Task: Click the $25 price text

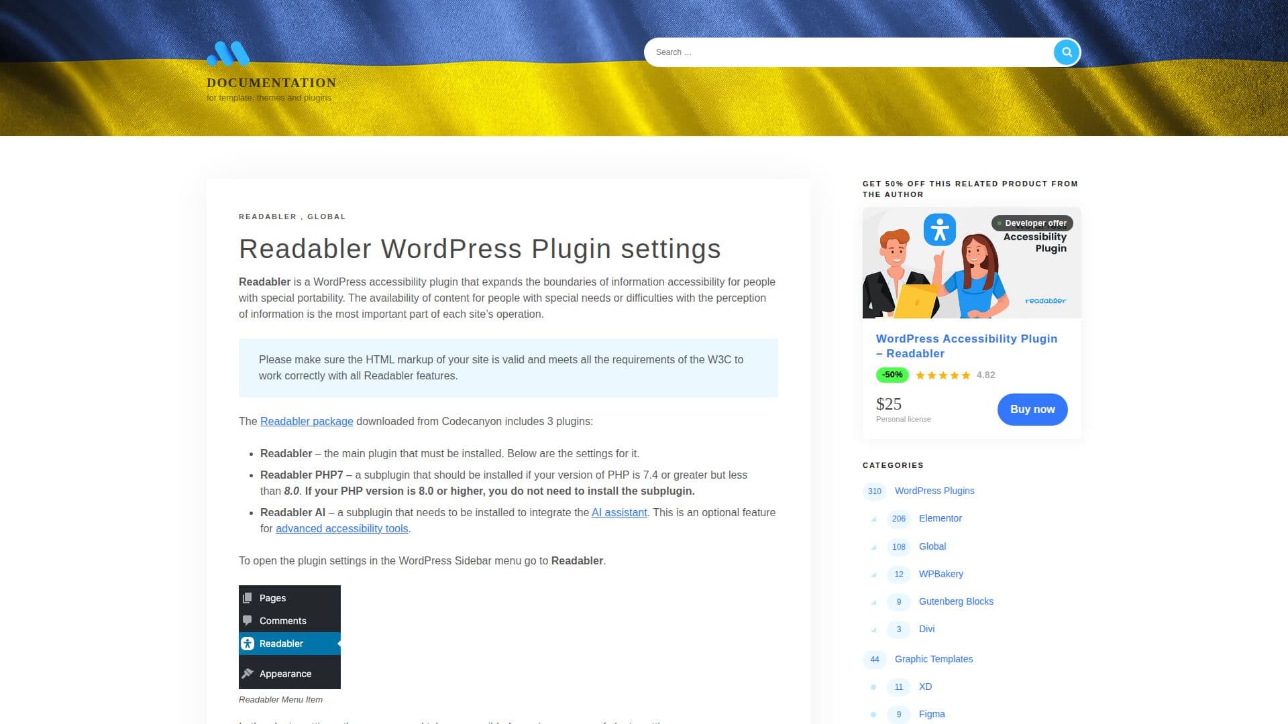Action: [888, 404]
